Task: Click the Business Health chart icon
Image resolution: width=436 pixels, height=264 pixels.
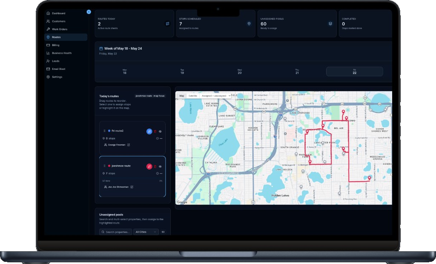Action: coord(48,53)
